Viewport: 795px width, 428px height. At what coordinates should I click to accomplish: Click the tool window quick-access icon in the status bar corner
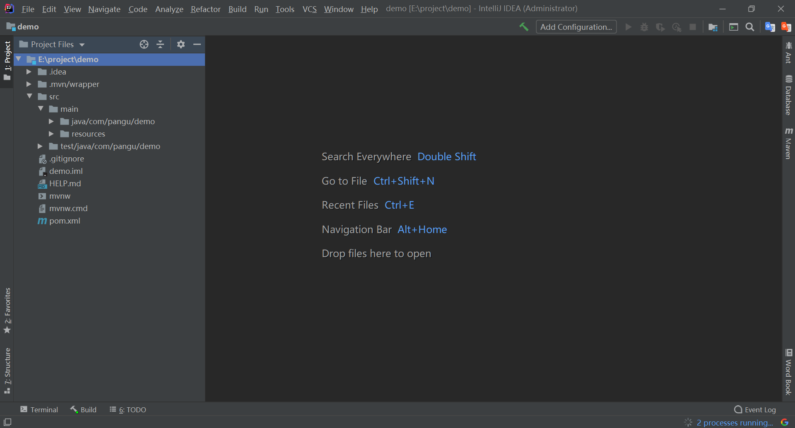(7, 422)
